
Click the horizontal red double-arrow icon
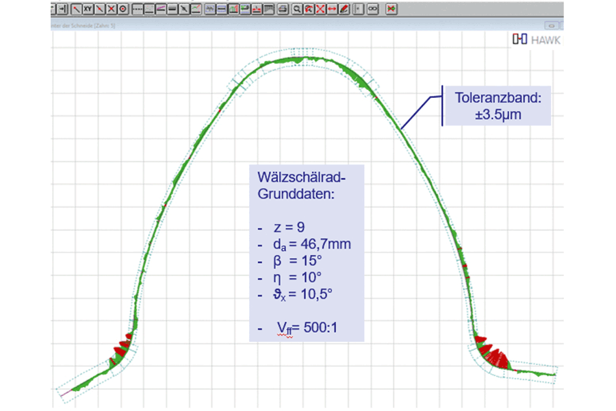pyautogui.click(x=332, y=9)
